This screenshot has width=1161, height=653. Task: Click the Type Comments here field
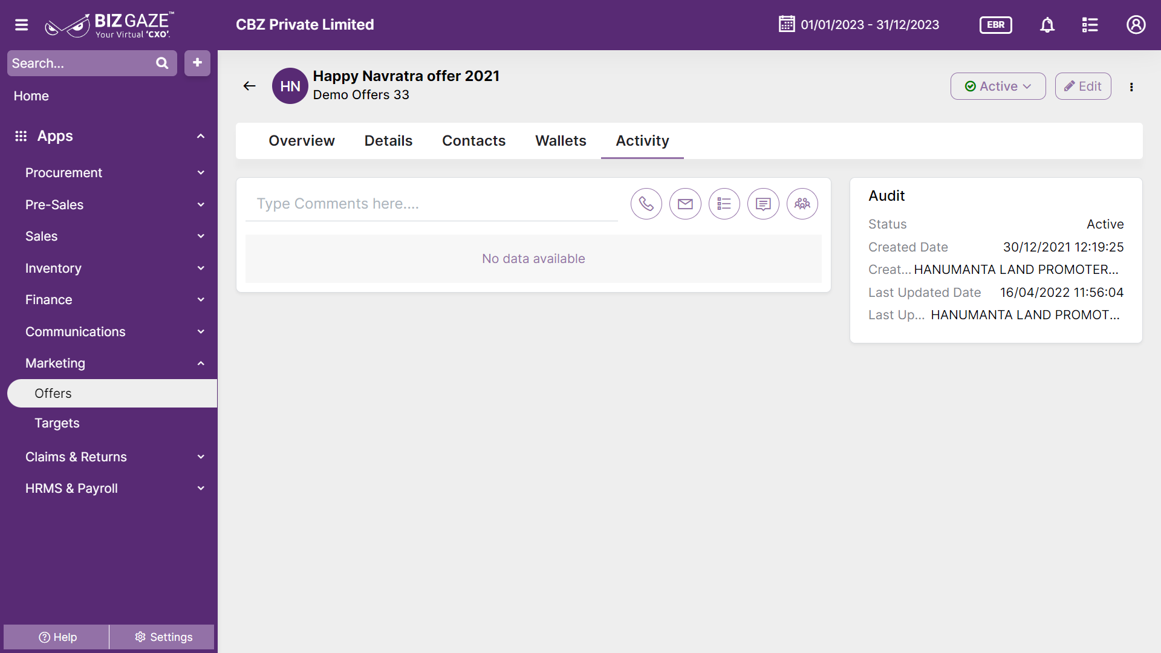pos(432,204)
